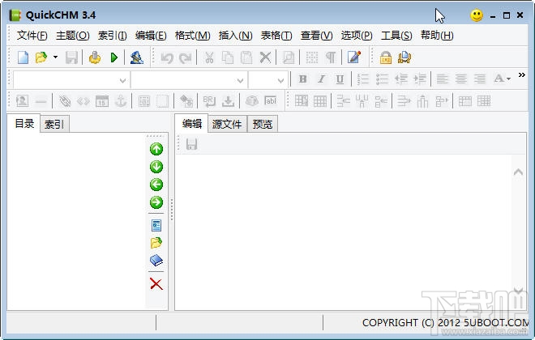Open the 帮助(H) menu
The image size is (535, 340).
click(x=437, y=36)
